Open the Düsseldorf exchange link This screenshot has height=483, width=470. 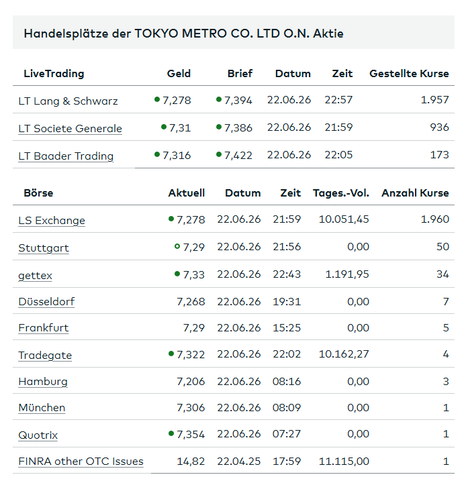tap(46, 301)
